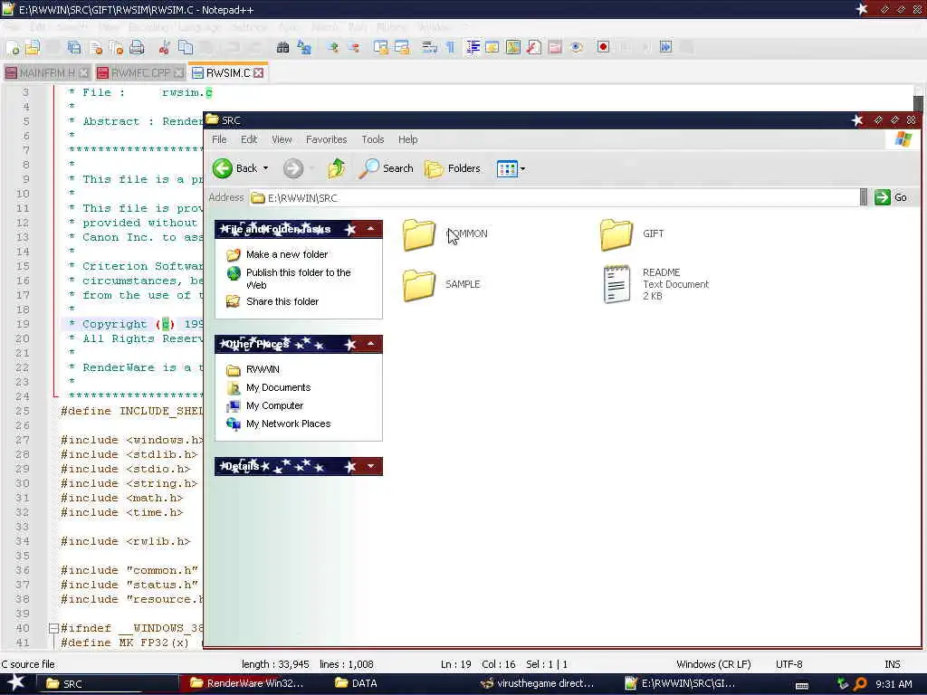The height and width of the screenshot is (695, 927).
Task: Select the COMMON folder icon
Action: coord(419,234)
